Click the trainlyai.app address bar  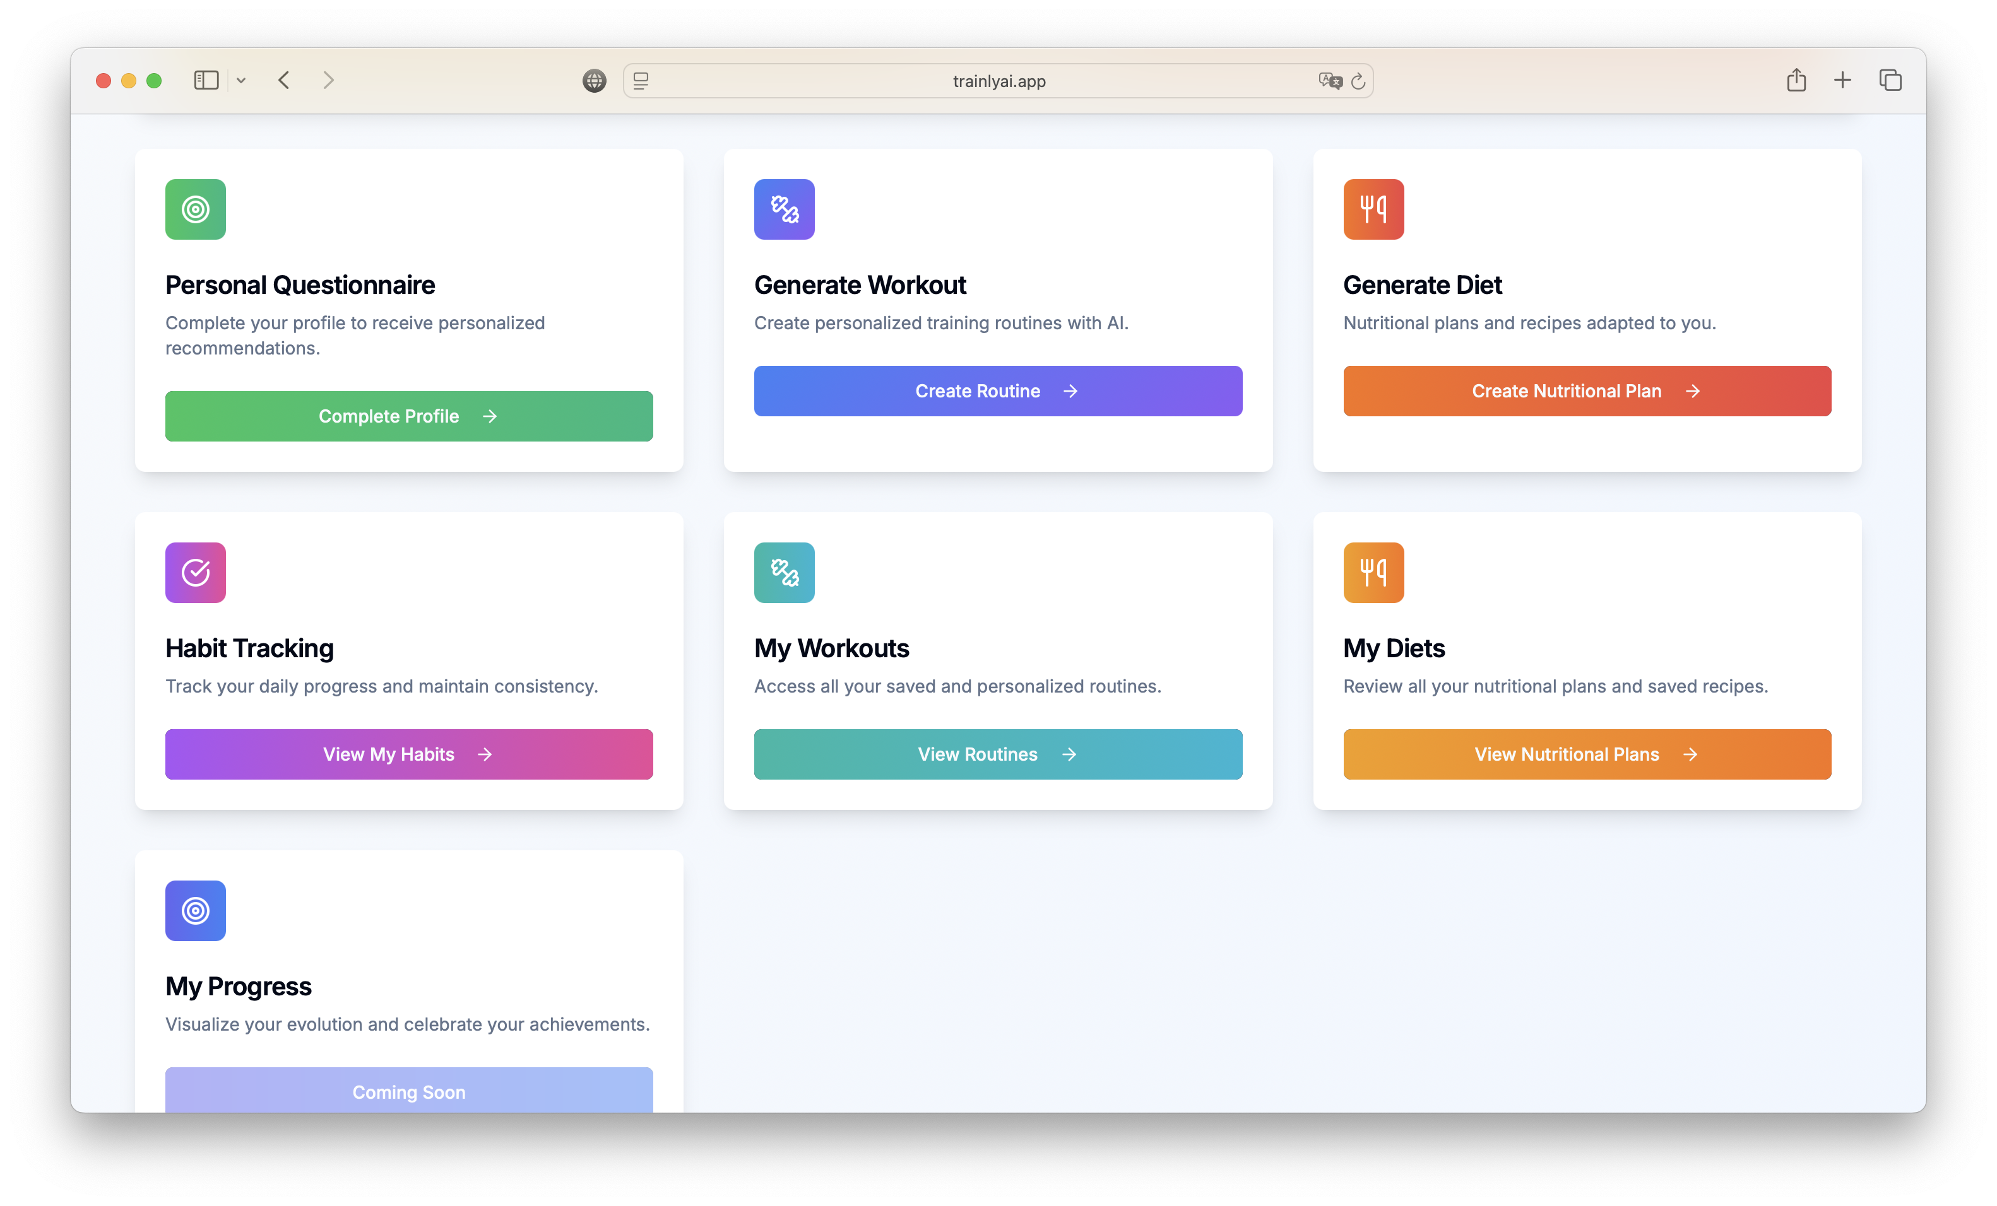point(998,81)
